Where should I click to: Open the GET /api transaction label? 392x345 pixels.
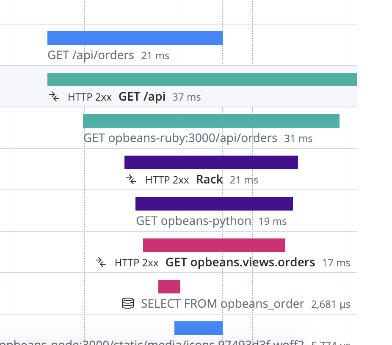coord(141,97)
